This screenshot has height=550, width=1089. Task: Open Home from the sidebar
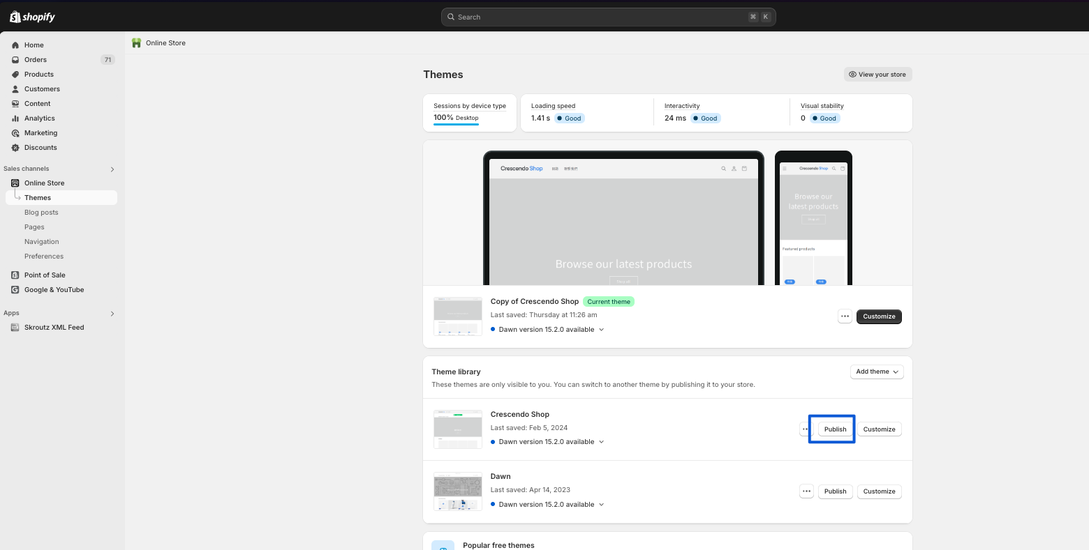click(34, 45)
